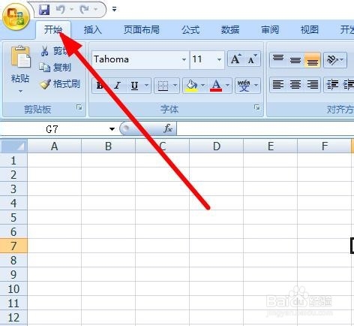Toggle bottom align for cell text

[x=312, y=60]
